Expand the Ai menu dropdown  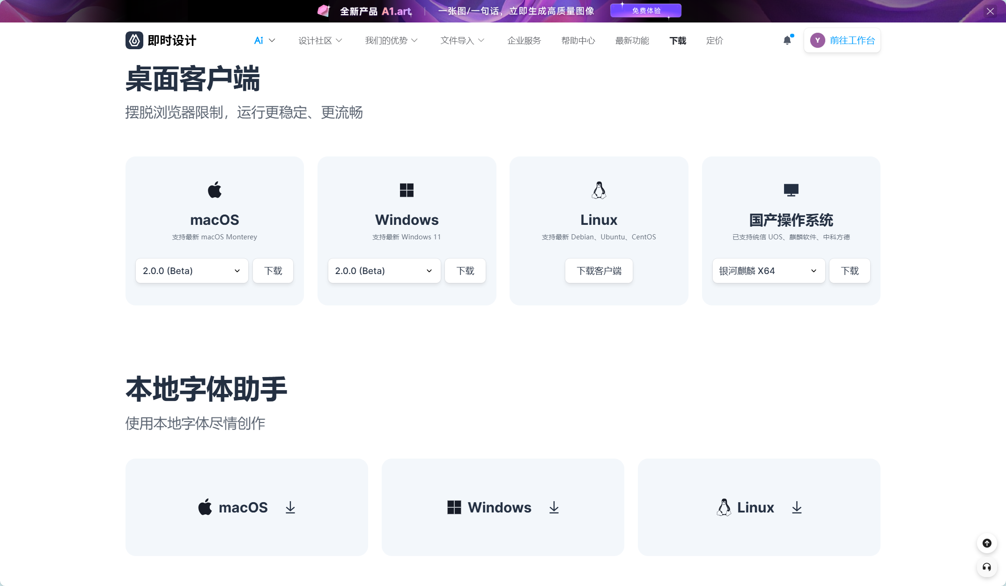pyautogui.click(x=265, y=40)
